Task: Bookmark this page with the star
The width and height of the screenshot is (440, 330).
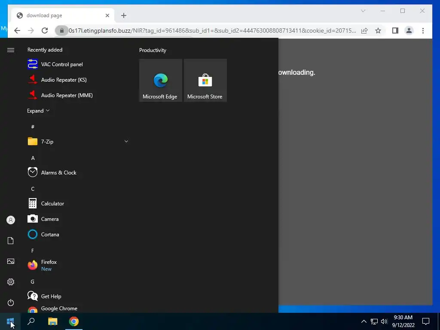Action: coord(378,31)
